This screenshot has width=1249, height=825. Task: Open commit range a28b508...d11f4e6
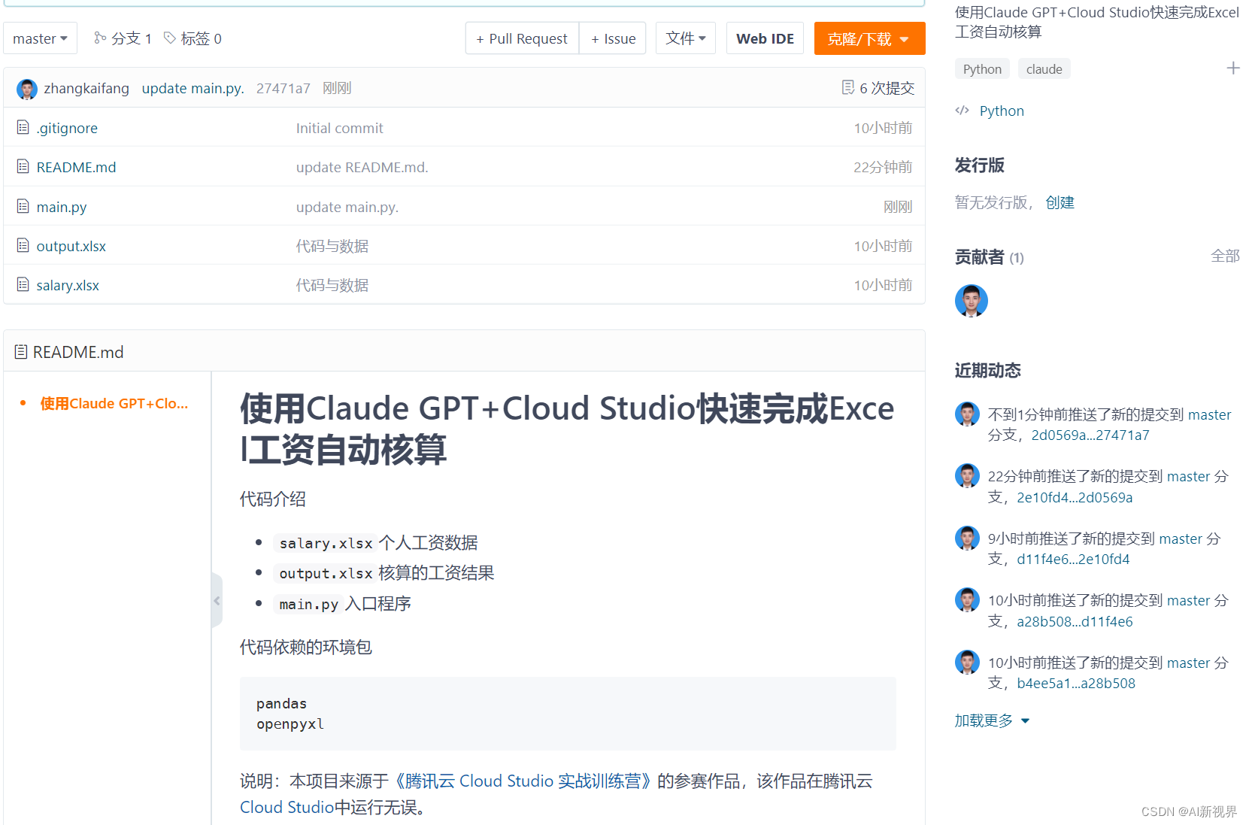click(1075, 621)
